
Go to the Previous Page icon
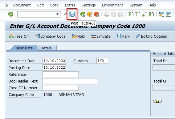click(138, 14)
